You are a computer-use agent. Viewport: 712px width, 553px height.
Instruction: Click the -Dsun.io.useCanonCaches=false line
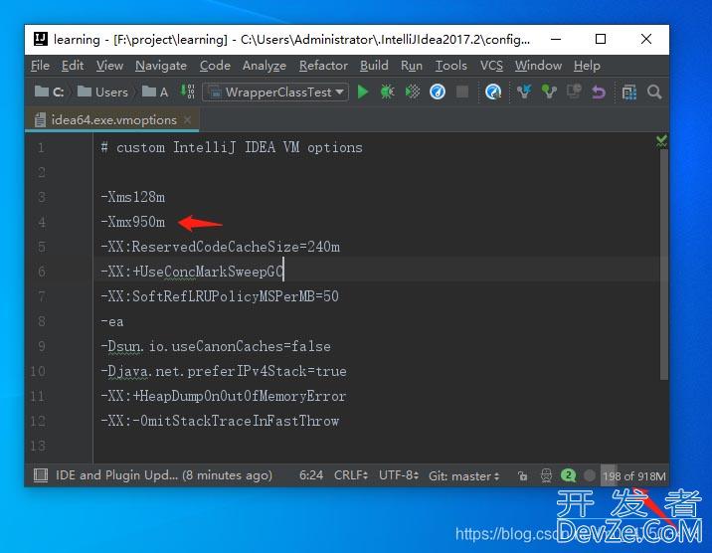coord(216,346)
